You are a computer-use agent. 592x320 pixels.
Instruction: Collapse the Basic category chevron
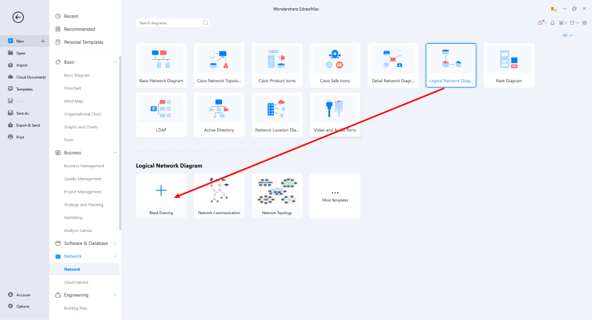pos(115,62)
